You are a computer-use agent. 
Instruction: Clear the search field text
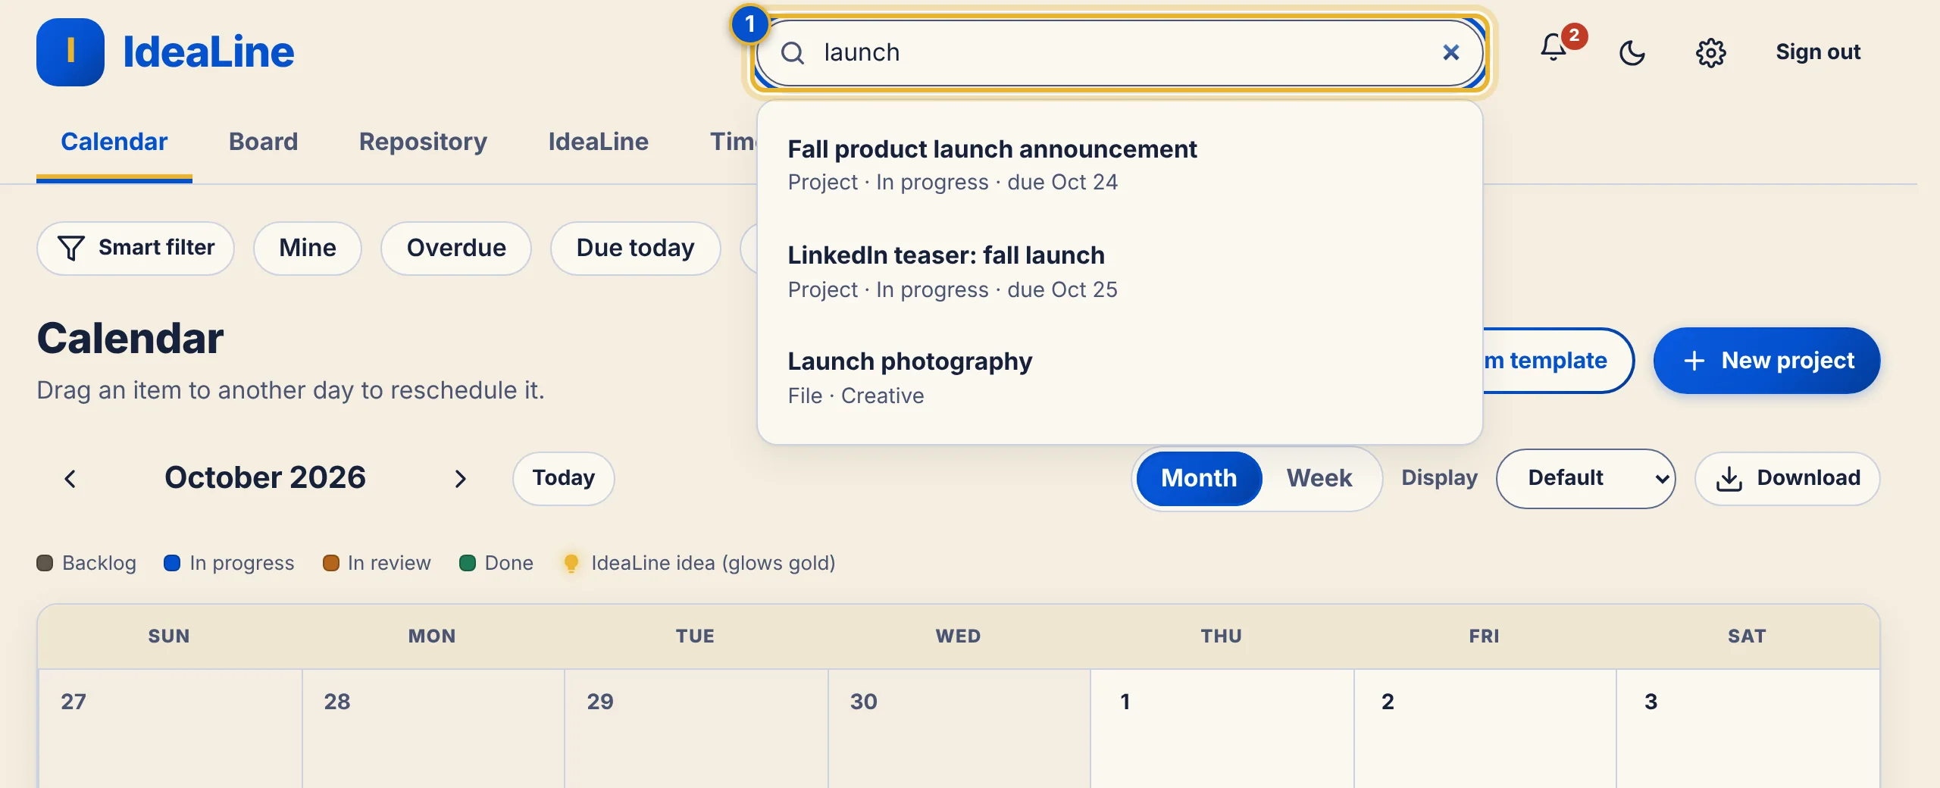(1450, 52)
